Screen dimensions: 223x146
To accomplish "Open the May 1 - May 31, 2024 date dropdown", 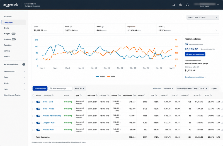I will [x=203, y=17].
